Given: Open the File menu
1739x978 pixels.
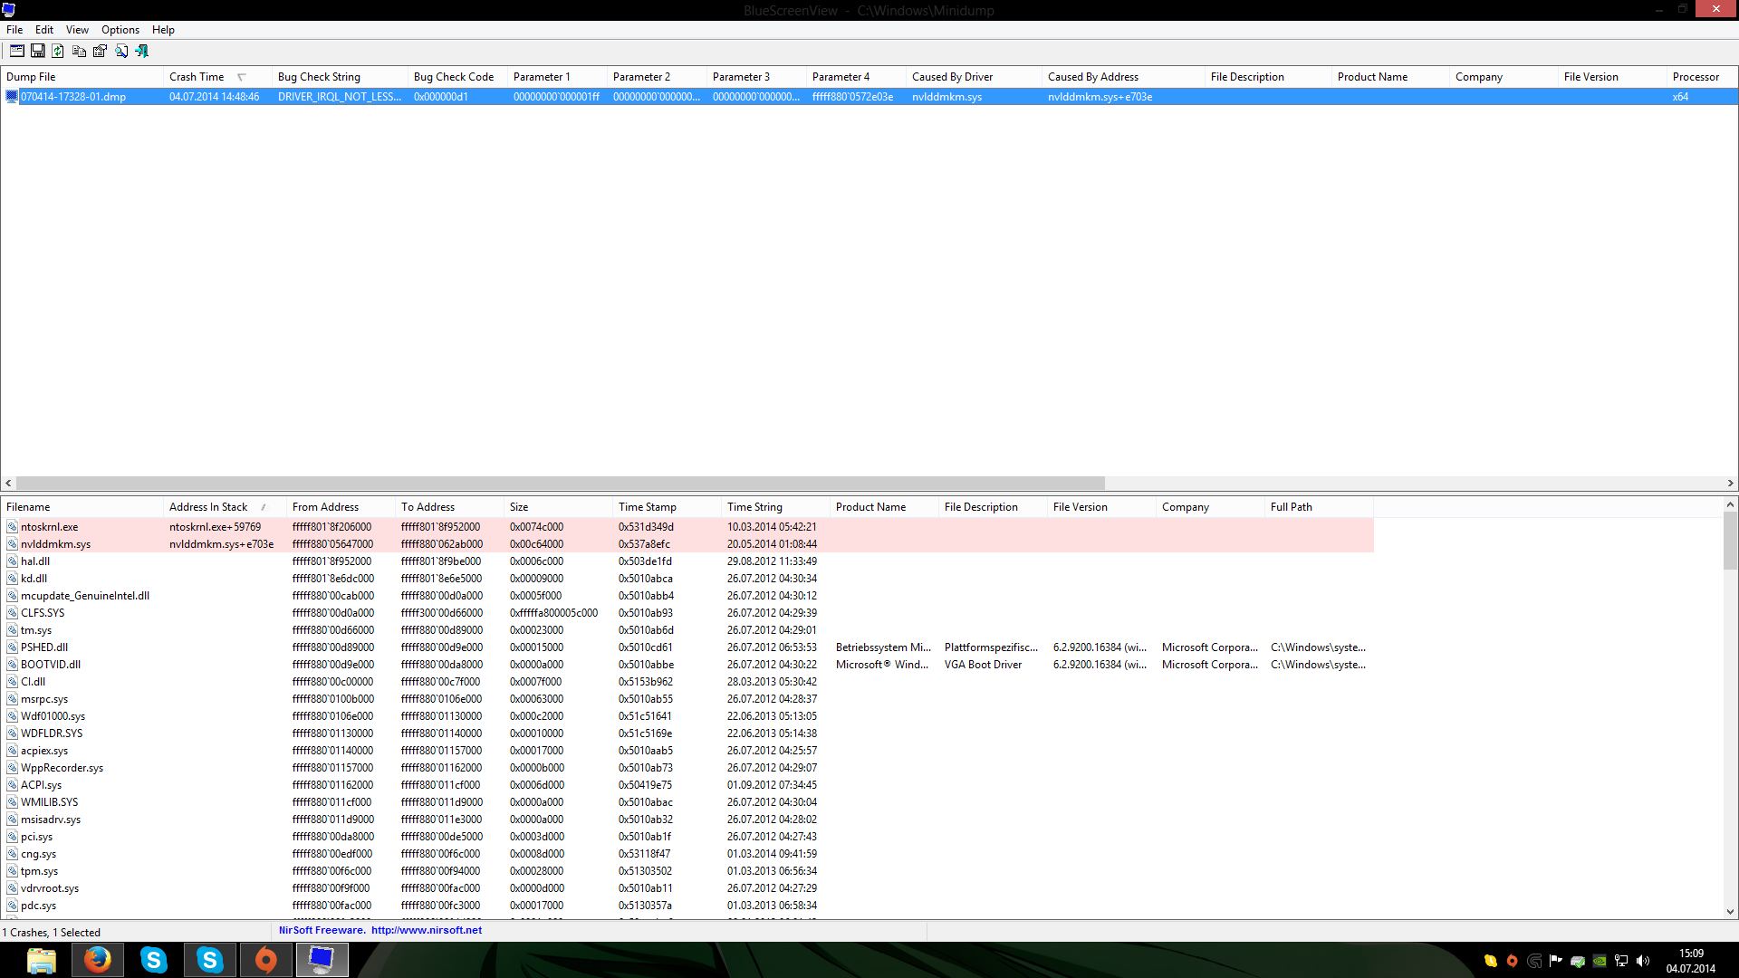Looking at the screenshot, I should (14, 30).
